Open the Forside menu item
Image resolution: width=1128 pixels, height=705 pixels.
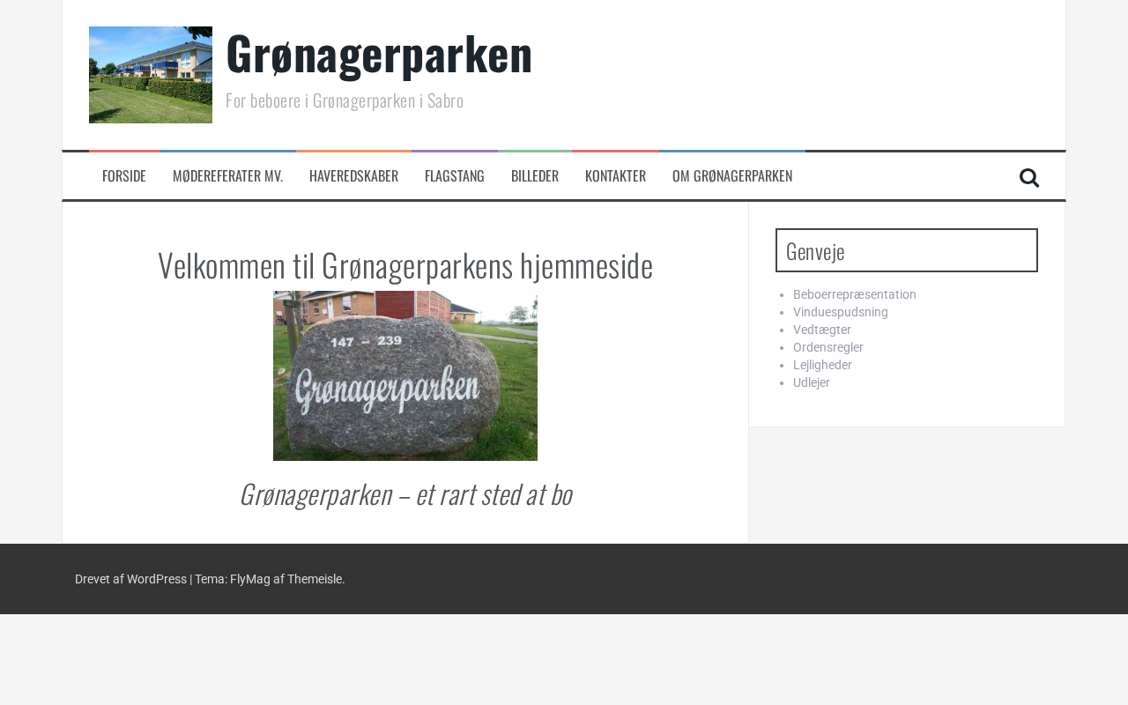pyautogui.click(x=124, y=175)
